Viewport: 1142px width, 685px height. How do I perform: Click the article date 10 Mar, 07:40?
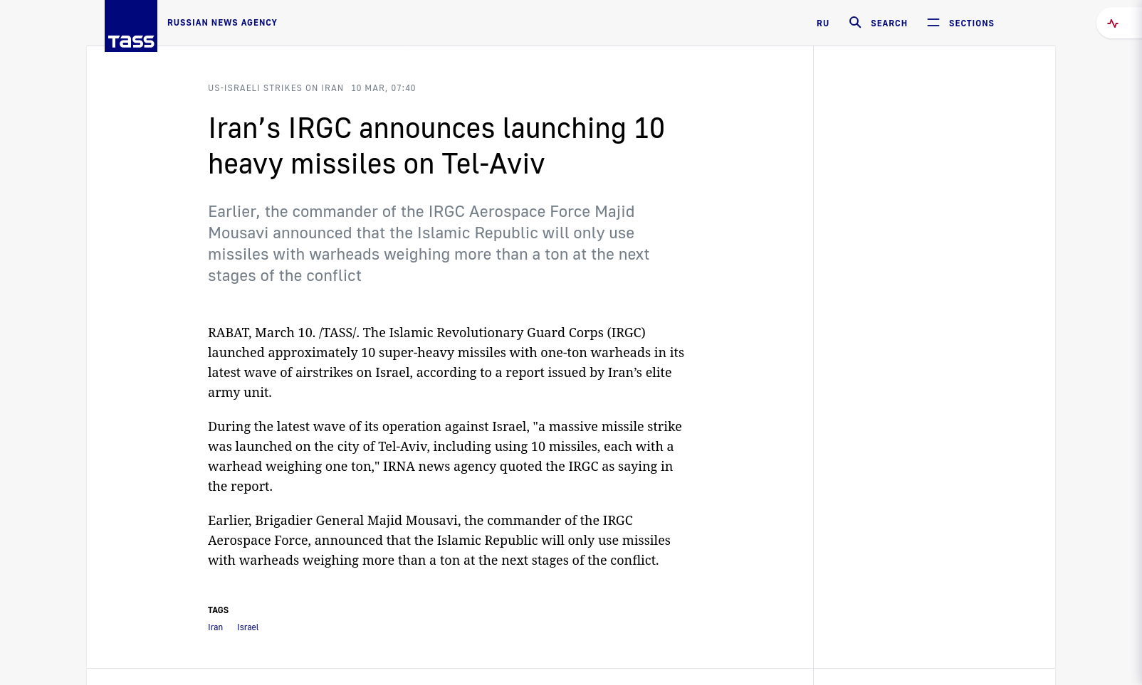point(383,88)
